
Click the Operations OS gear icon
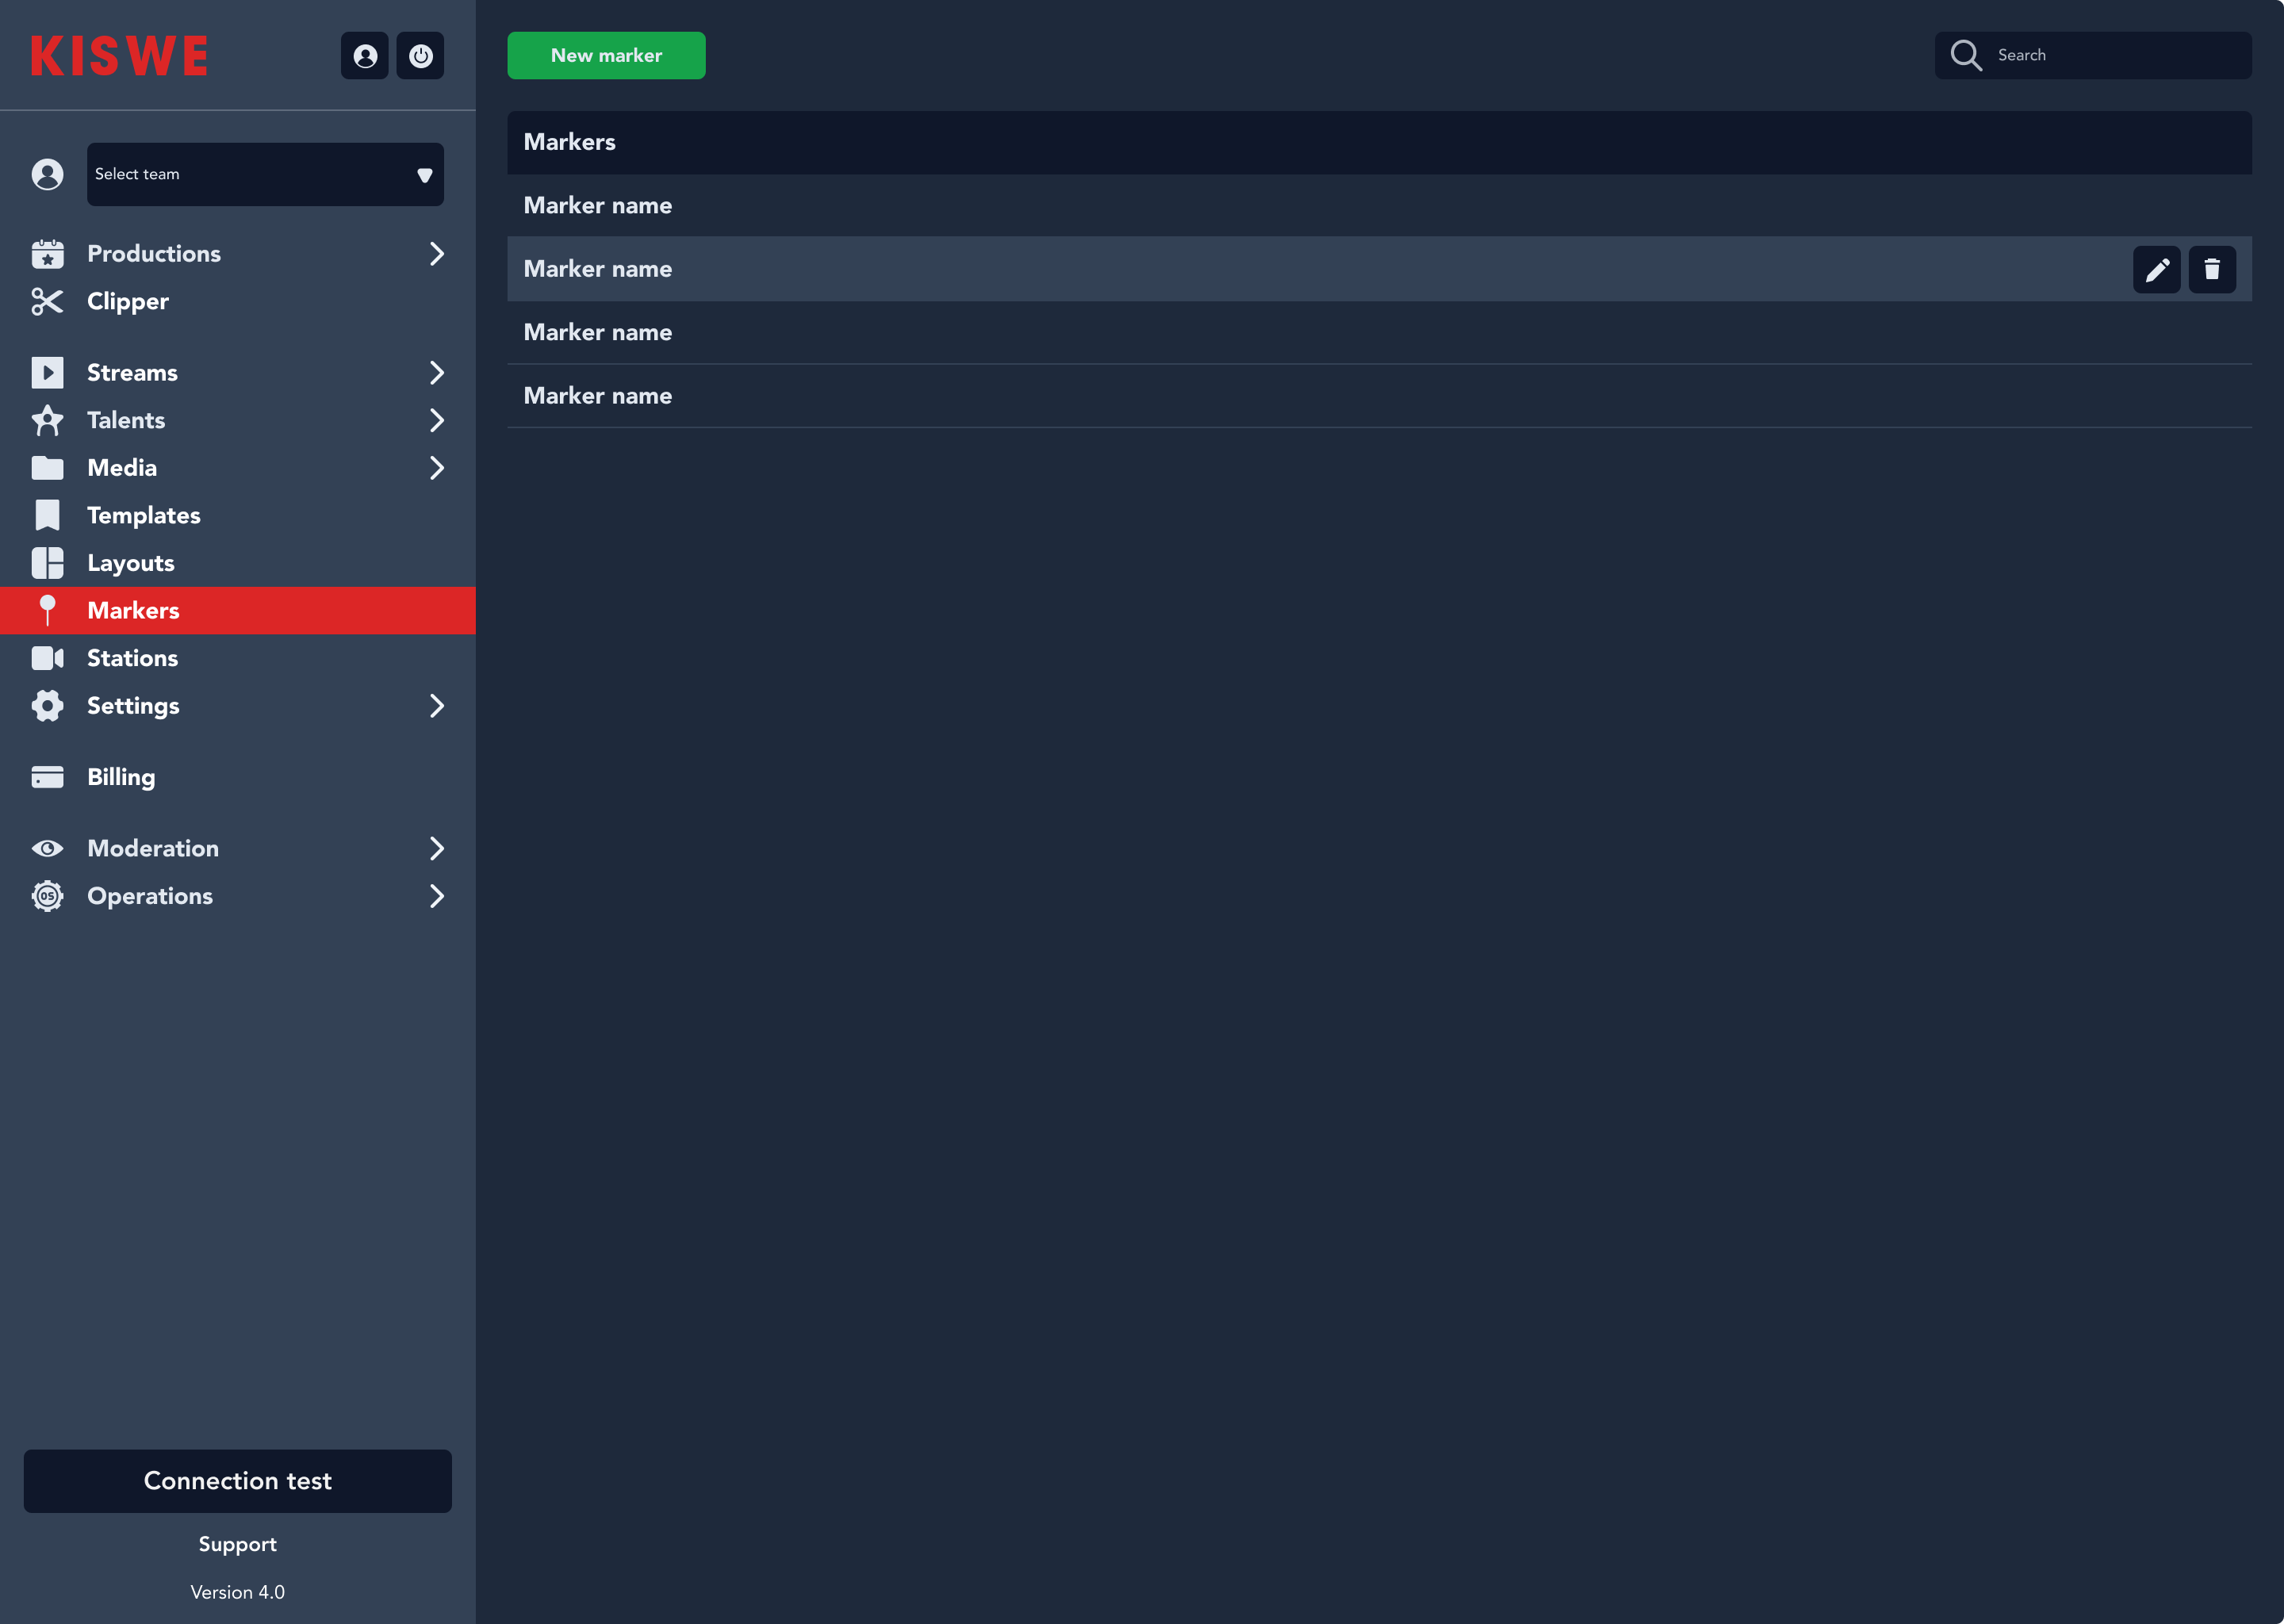click(x=47, y=896)
